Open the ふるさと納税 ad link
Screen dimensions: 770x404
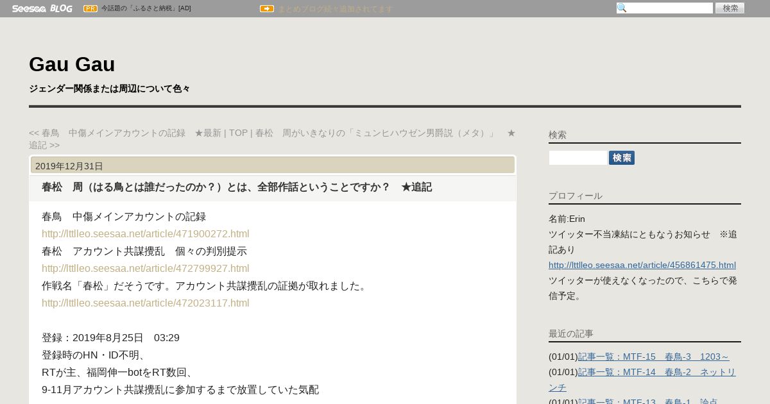146,8
